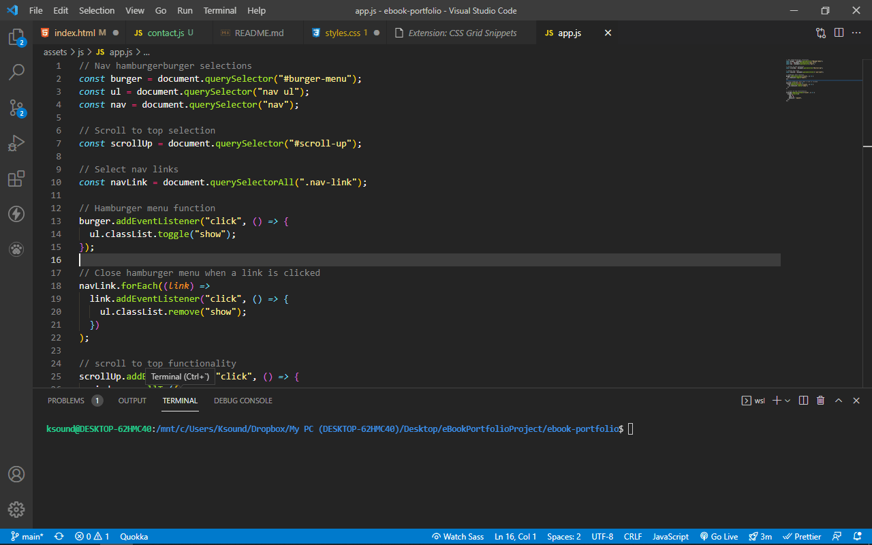Open JavaScript language mode selector

click(x=670, y=537)
